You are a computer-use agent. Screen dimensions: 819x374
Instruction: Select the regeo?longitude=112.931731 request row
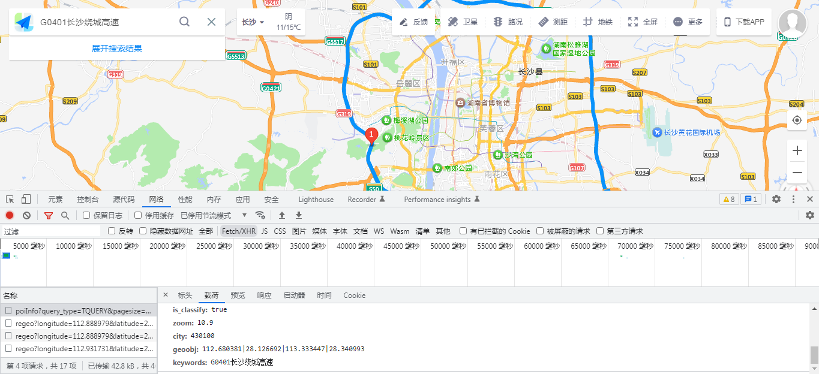click(79, 348)
